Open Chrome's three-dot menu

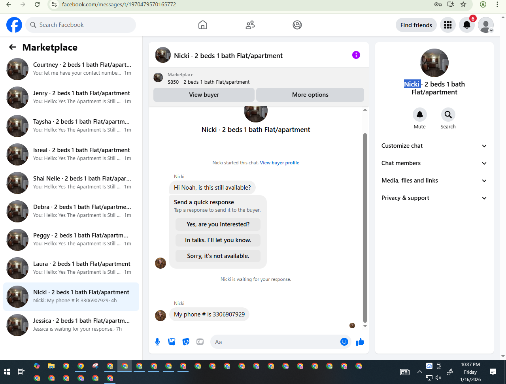click(497, 4)
